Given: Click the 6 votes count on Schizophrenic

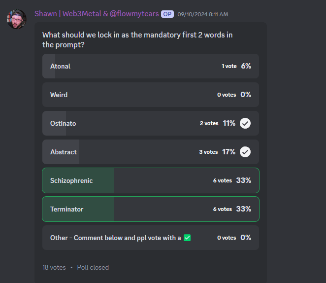Looking at the screenshot, I should point(222,181).
